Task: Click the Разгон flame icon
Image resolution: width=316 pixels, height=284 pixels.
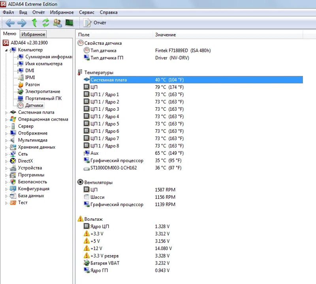Action: point(21,85)
